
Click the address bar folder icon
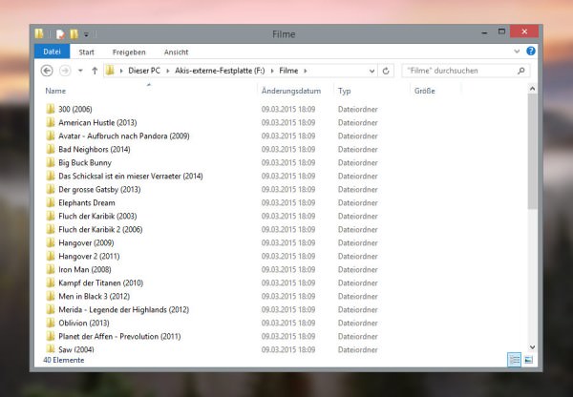(110, 71)
